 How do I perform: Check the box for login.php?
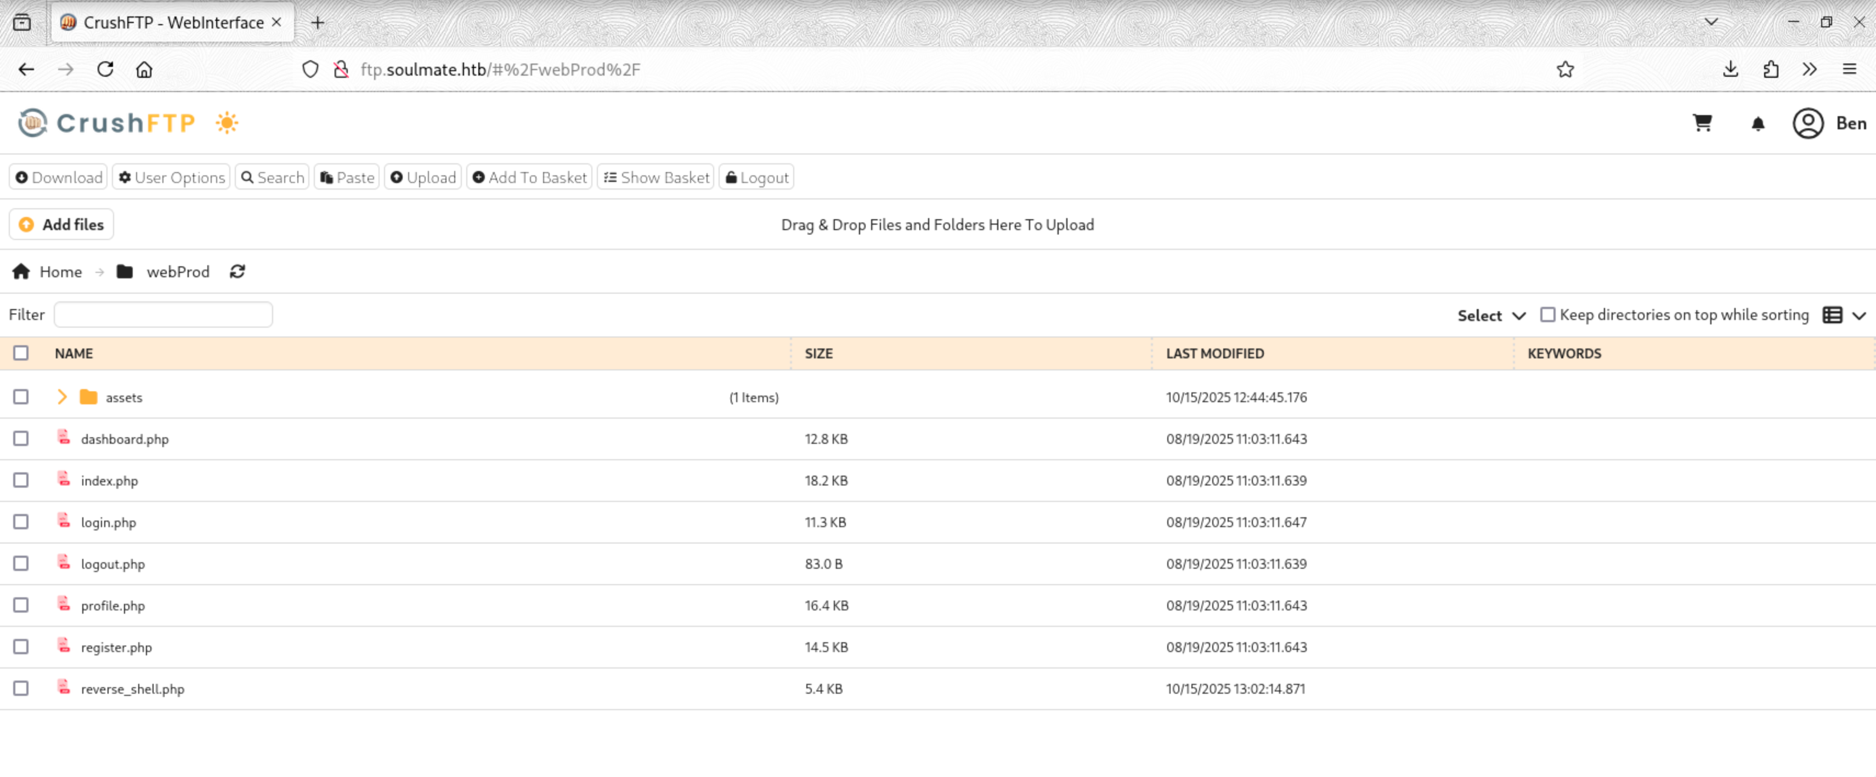click(21, 522)
